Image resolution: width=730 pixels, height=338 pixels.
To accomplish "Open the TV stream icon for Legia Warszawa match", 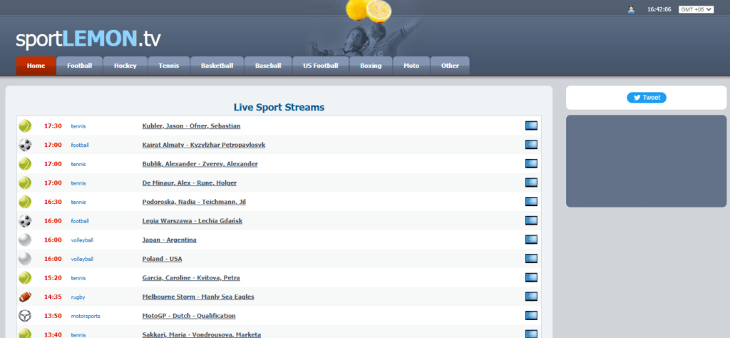I will click(531, 220).
